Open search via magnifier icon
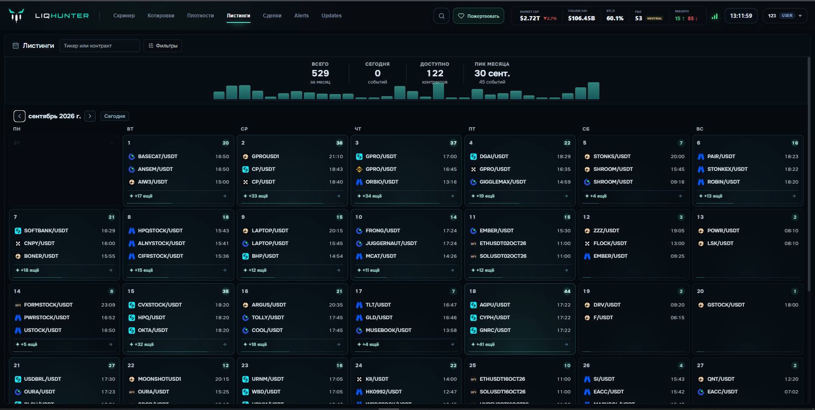815x410 pixels. pyautogui.click(x=441, y=16)
